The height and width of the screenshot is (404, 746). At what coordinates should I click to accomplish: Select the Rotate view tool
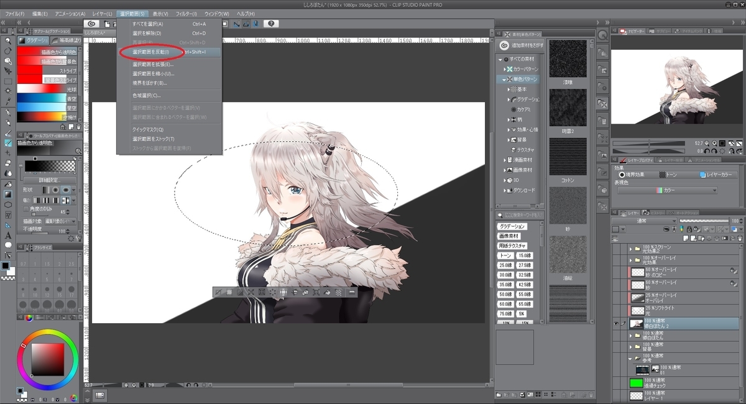9,51
